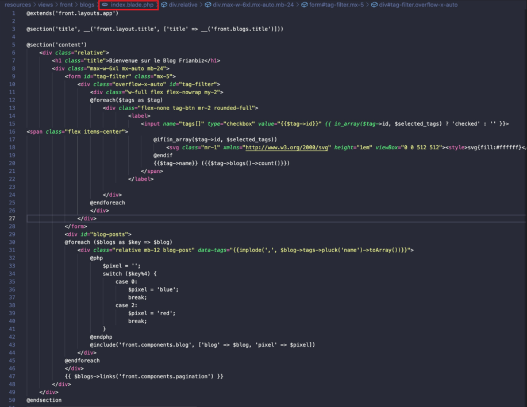The width and height of the screenshot is (527, 407).
Task: Click the highlighted line 27 closing div tag
Action: 86,218
